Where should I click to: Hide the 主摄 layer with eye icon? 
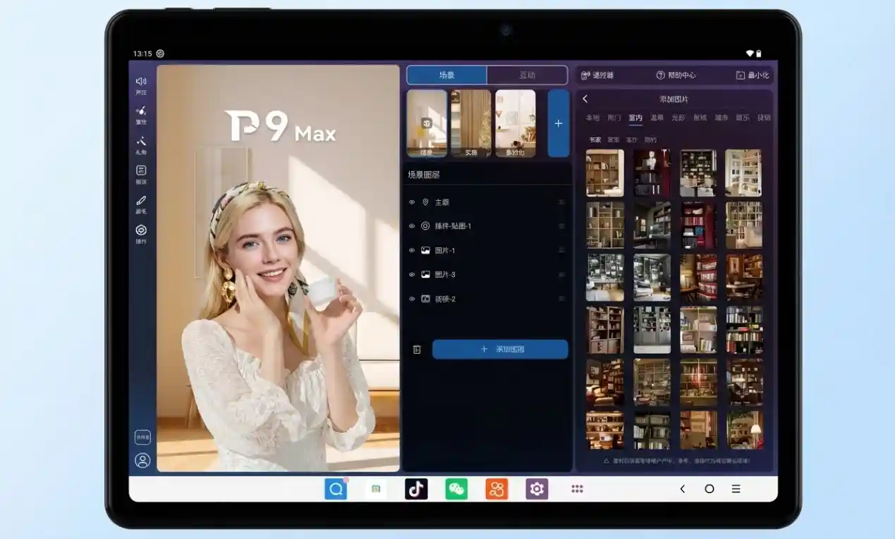(412, 202)
